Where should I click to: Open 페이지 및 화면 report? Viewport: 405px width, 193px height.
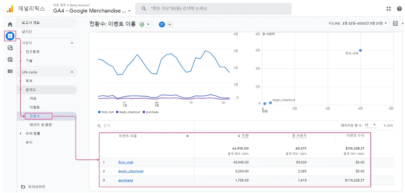click(x=41, y=125)
